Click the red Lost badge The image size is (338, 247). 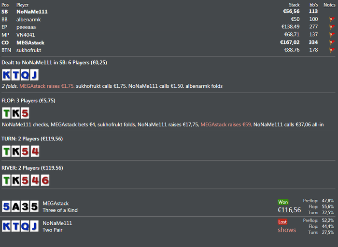coord(282,222)
